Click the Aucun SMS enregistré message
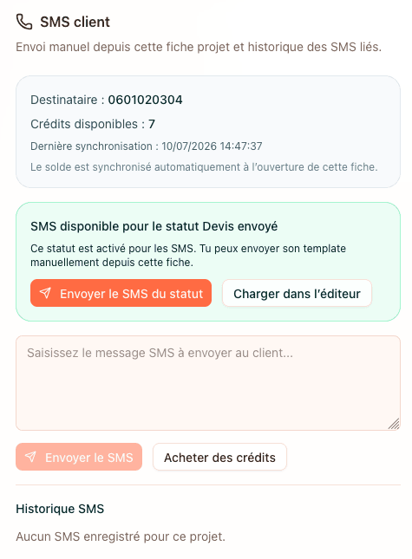Image resolution: width=412 pixels, height=559 pixels. click(x=121, y=536)
